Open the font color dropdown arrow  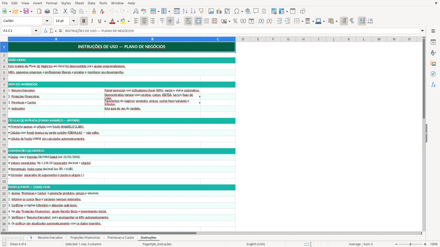point(117,21)
